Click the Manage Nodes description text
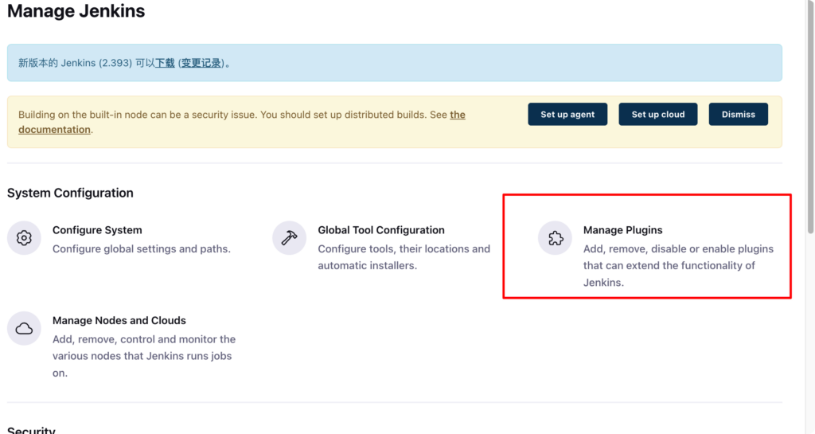The width and height of the screenshot is (815, 434). coord(144,356)
